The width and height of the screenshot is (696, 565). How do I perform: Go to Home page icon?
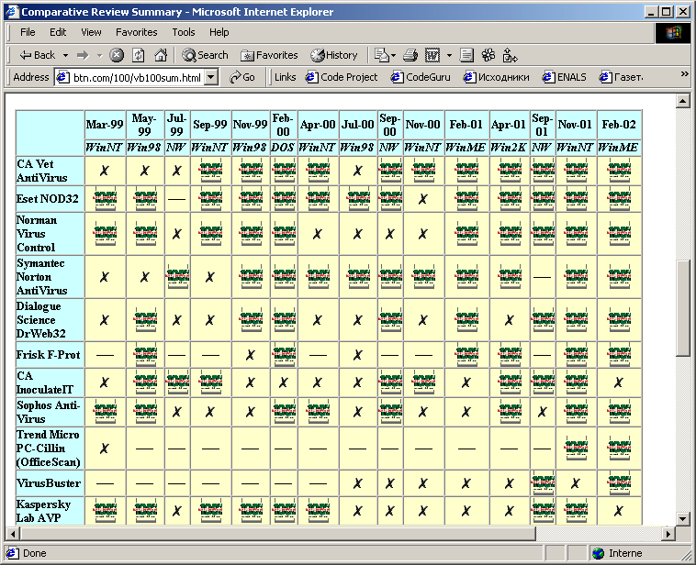161,55
